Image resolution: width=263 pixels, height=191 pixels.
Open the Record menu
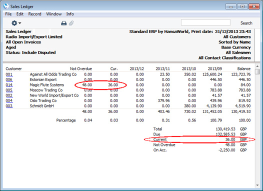34,14
